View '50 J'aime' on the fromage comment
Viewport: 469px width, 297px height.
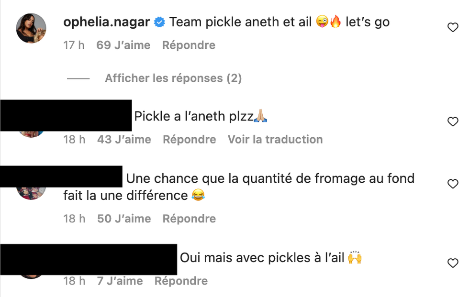pos(123,218)
